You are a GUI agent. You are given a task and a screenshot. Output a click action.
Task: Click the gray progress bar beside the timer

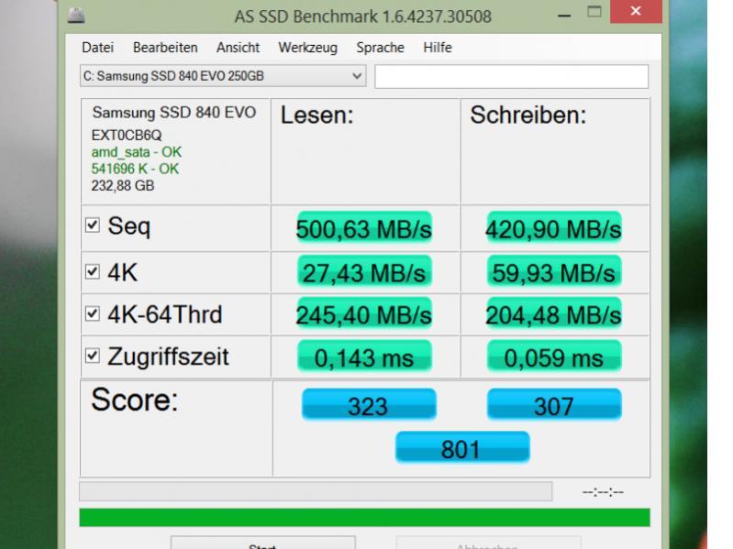316,491
